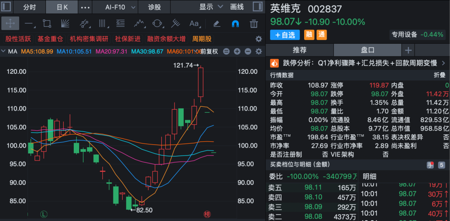Select the crosshair move cursor tool

[10, 23]
